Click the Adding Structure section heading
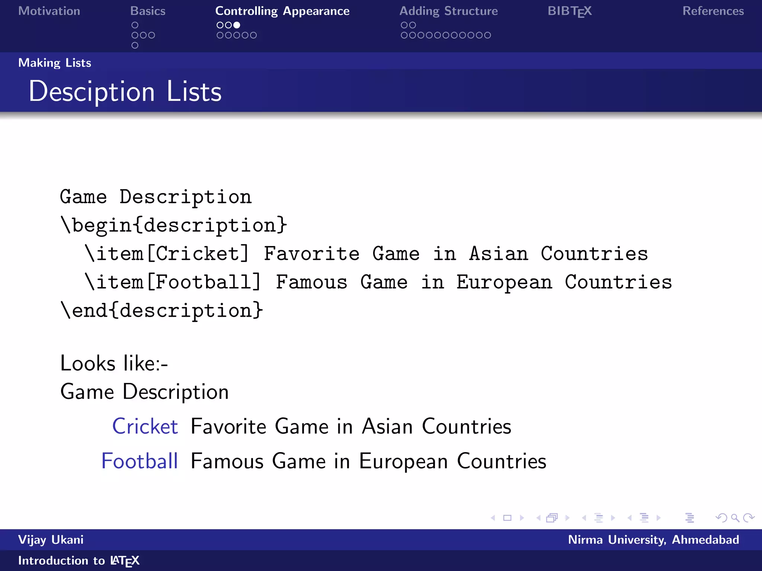This screenshot has height=571, width=762. point(448,11)
